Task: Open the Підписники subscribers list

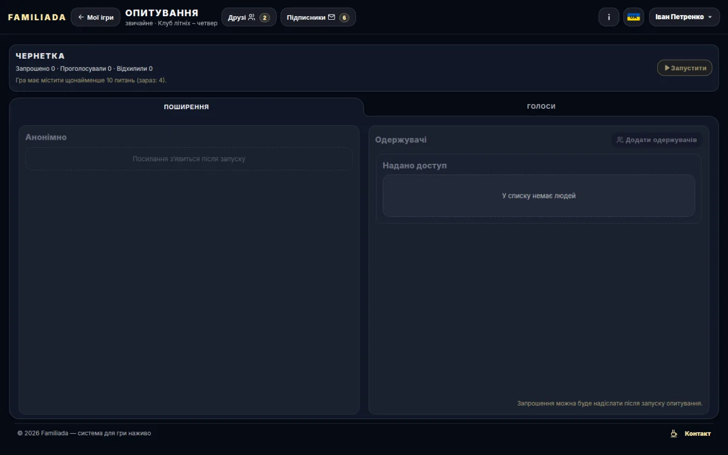Action: 318,17
